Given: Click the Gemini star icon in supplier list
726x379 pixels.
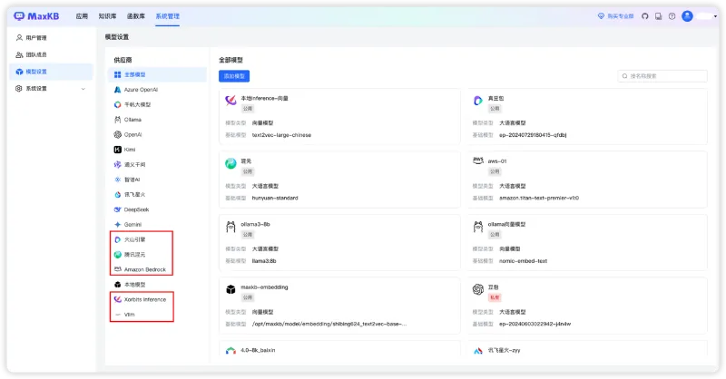Looking at the screenshot, I should coord(118,225).
